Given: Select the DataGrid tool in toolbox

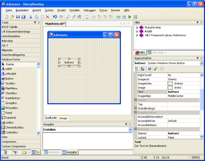Looking at the screenshot, I should (9, 118).
